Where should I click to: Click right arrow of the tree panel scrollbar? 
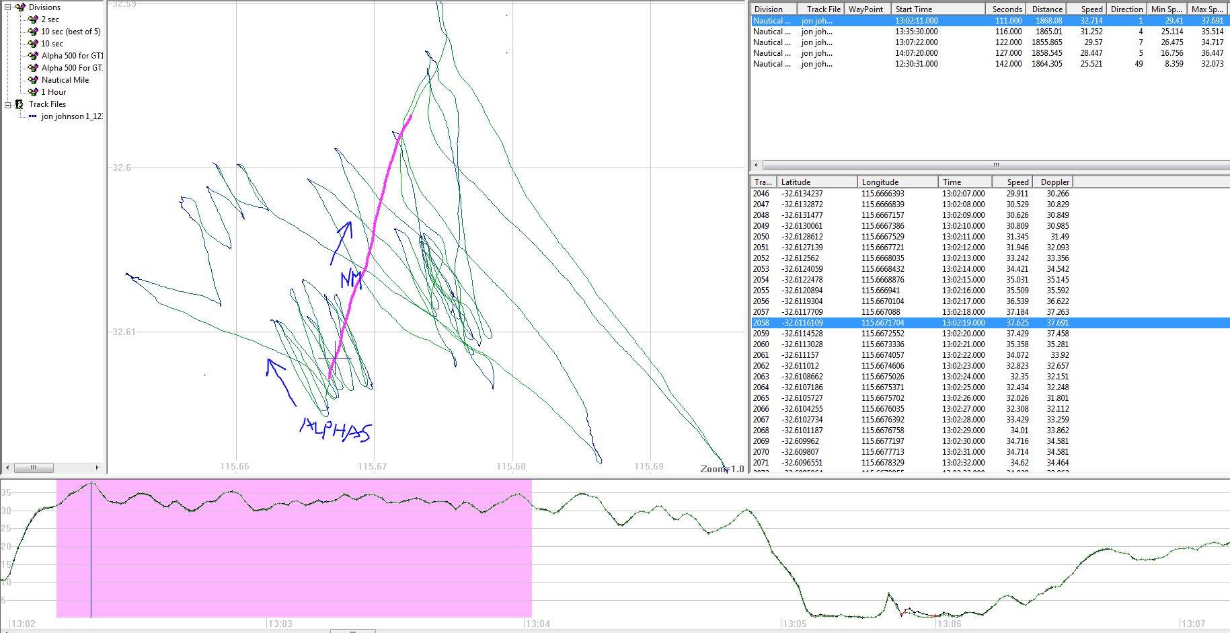coord(97,468)
